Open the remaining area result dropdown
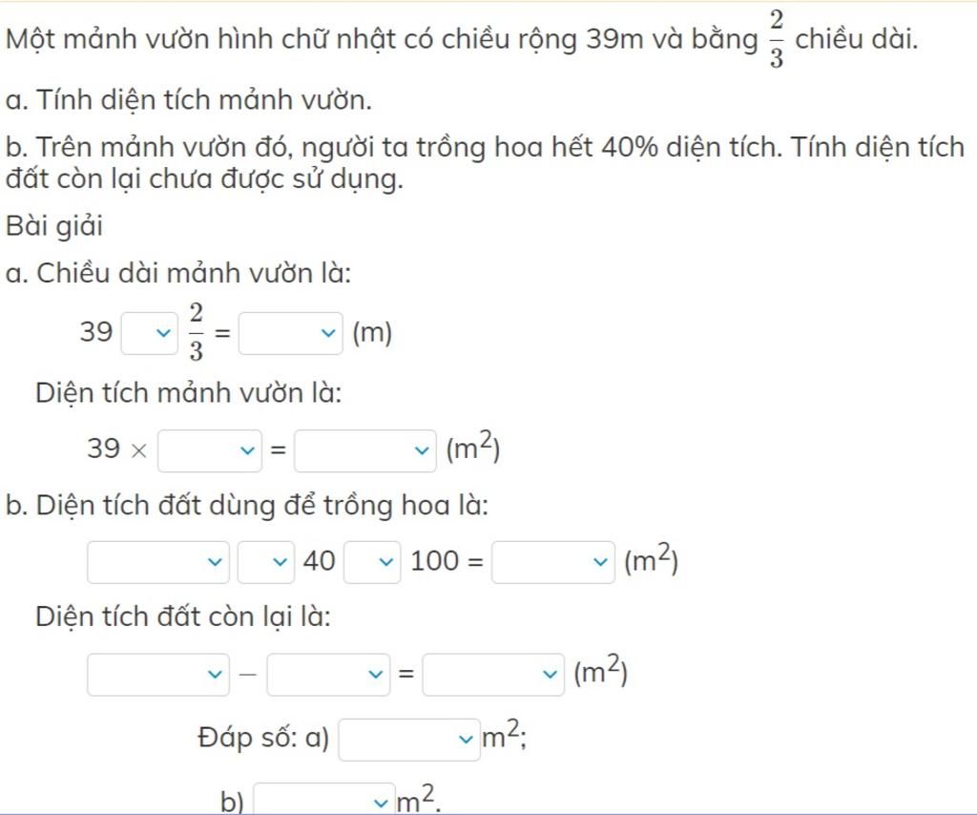 pos(493,674)
